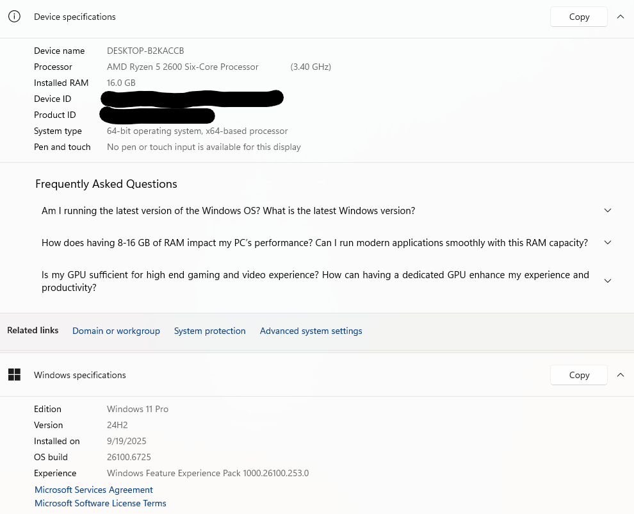The height and width of the screenshot is (514, 634).
Task: Click the Frequently Asked Questions heading
Action: click(x=106, y=184)
